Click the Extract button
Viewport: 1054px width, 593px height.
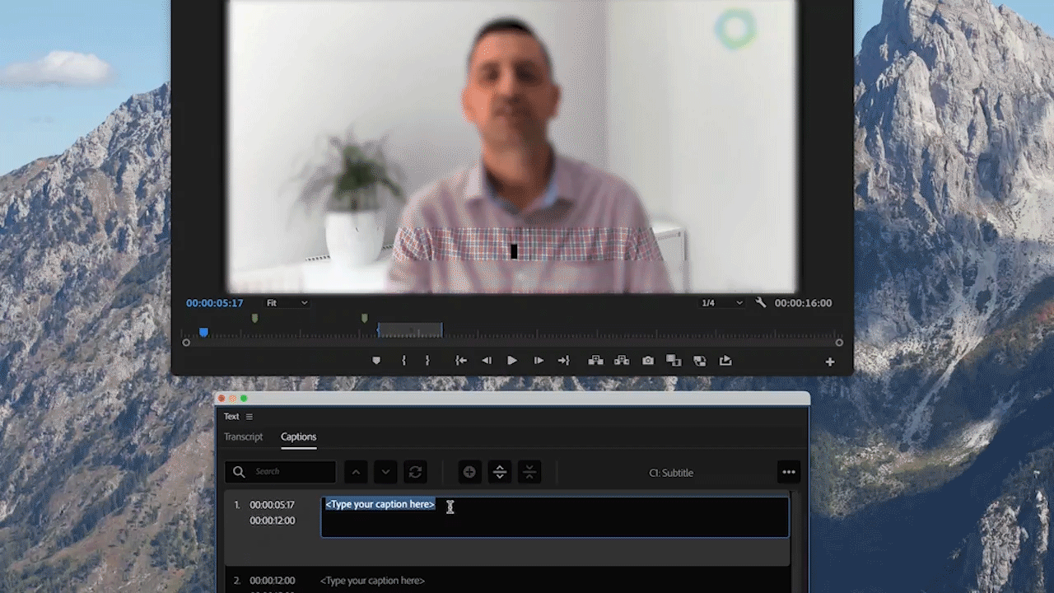622,361
